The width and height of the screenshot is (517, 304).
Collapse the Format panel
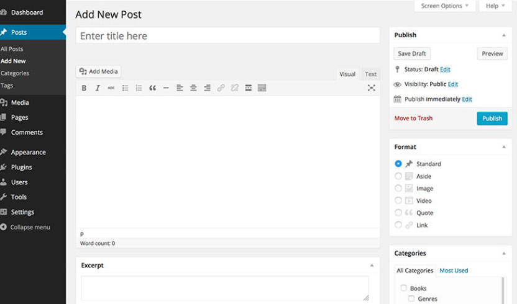504,147
